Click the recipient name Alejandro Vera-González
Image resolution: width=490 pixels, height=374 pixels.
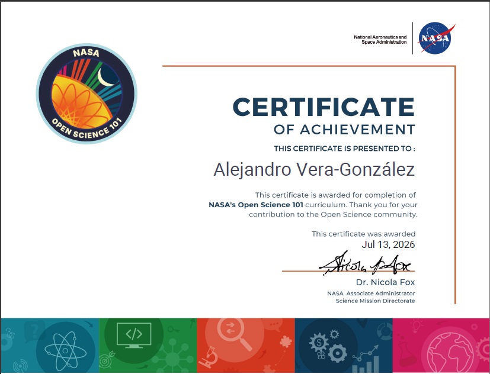tap(314, 170)
